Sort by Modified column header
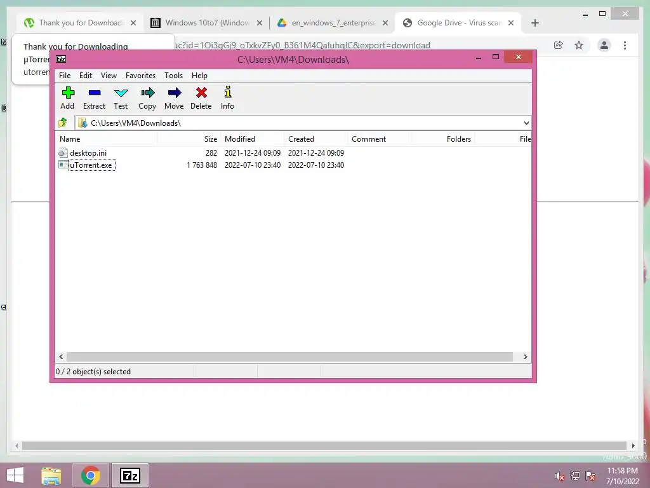 point(252,139)
